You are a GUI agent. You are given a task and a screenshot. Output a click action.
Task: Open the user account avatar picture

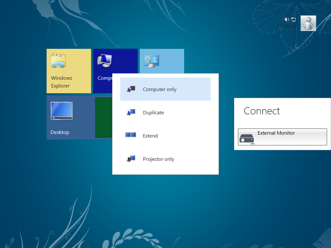[x=308, y=23]
